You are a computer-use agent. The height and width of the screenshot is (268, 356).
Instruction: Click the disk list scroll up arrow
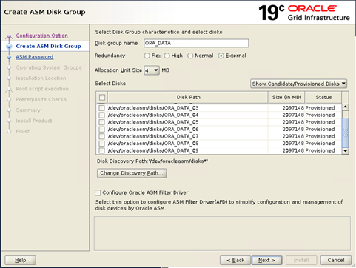click(346, 107)
